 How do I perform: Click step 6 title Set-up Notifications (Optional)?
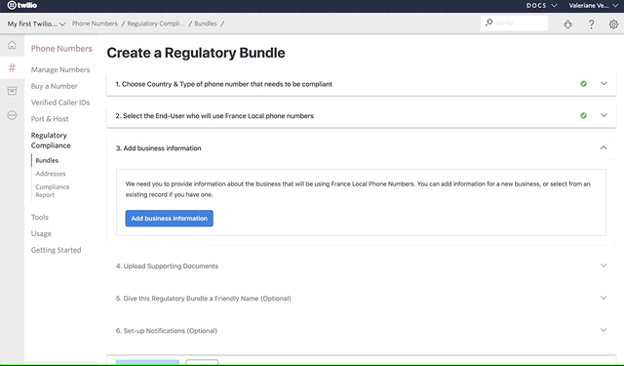167,331
